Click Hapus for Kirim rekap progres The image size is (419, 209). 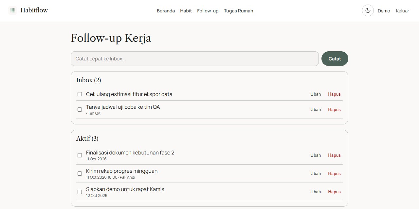coord(334,173)
